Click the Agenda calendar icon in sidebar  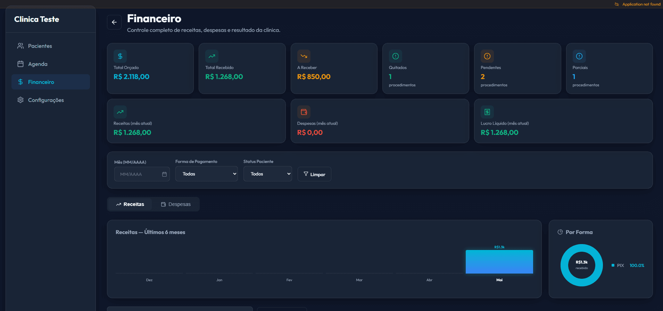(x=20, y=64)
